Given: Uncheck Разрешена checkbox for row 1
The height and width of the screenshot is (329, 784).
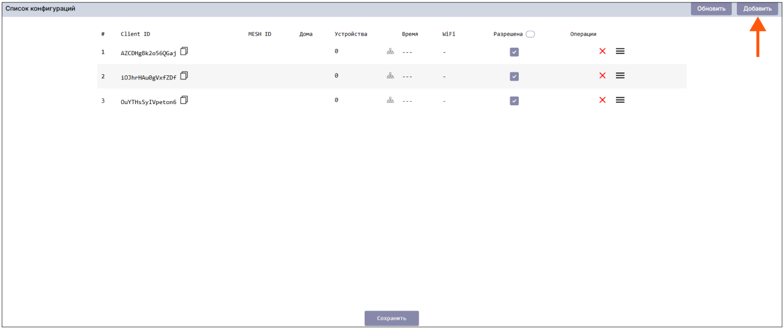Looking at the screenshot, I should (x=514, y=52).
